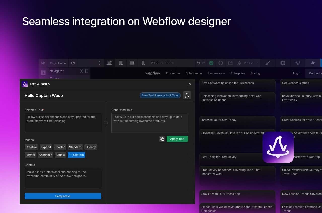
Task: Copy the generated text
Action: pyautogui.click(x=162, y=139)
